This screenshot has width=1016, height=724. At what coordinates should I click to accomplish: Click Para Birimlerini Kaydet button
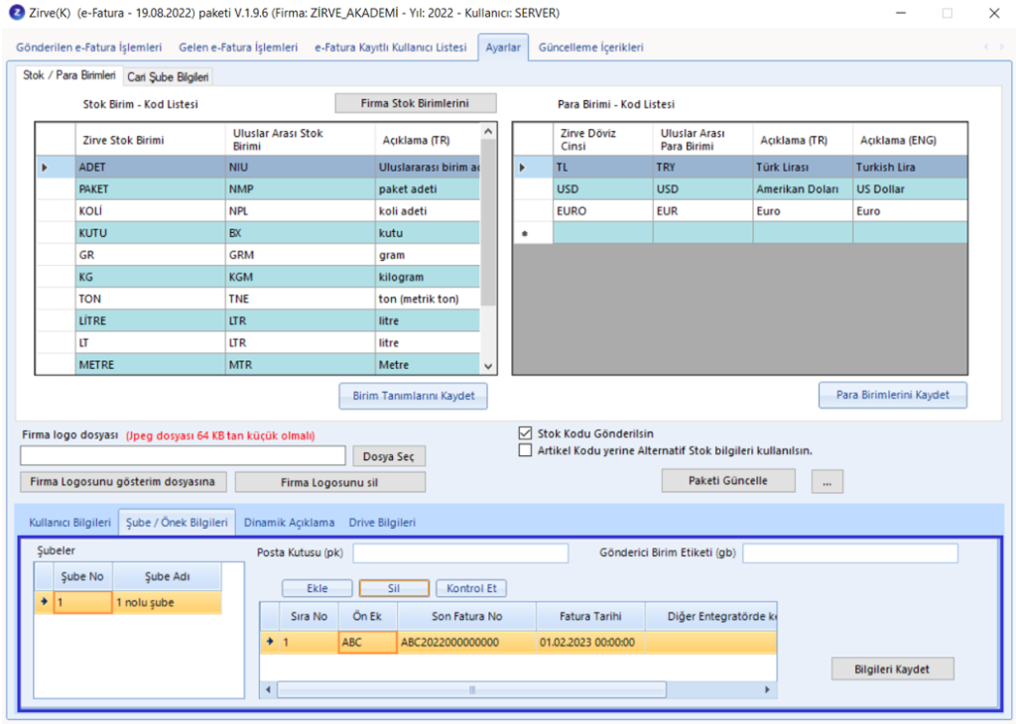click(x=893, y=395)
